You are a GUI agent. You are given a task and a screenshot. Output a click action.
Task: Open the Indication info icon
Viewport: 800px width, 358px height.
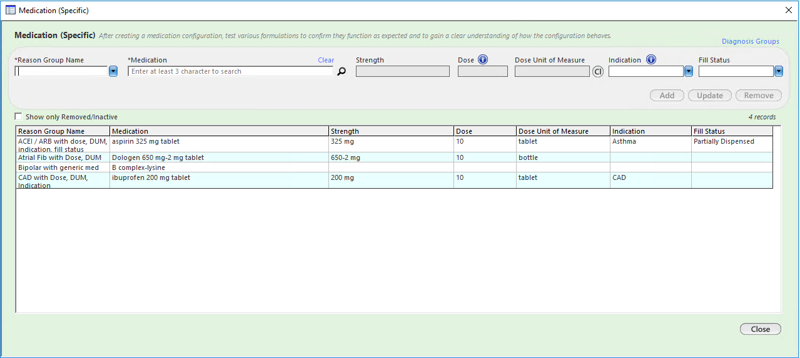(651, 60)
